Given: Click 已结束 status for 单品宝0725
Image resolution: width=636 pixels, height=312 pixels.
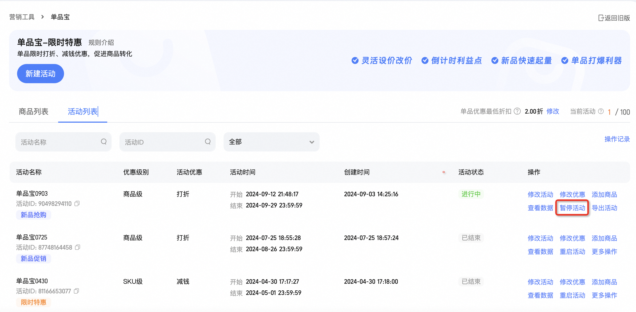Looking at the screenshot, I should point(471,238).
